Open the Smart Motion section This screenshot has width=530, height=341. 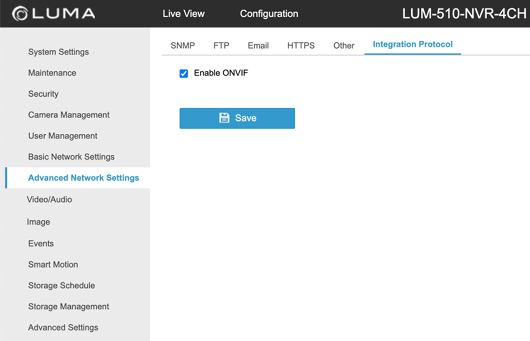tap(53, 264)
